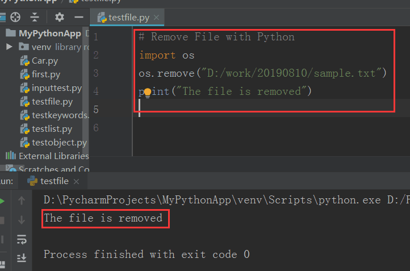Viewport: 410px width, 271px height.
Task: Click line number 3 in the gutter
Action: pos(96,73)
